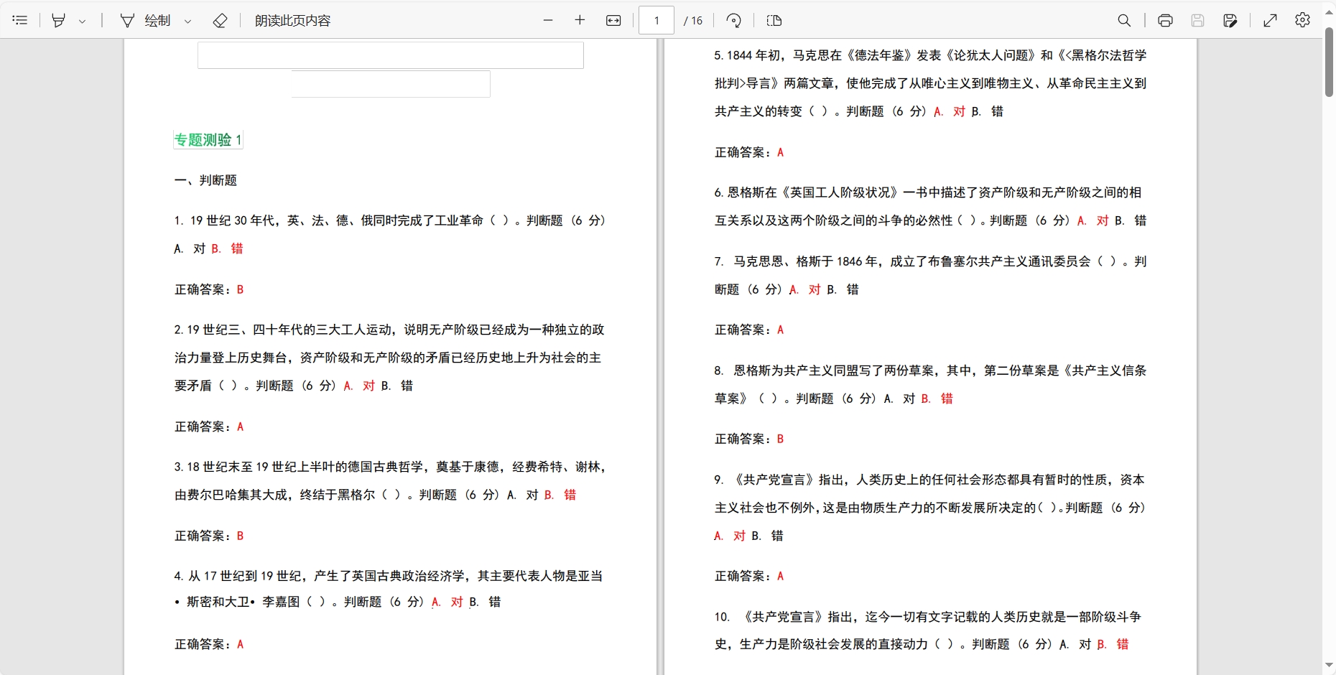Click question 5 line about 德法年鉴
Viewport: 1336px width, 675px height.
point(930,55)
